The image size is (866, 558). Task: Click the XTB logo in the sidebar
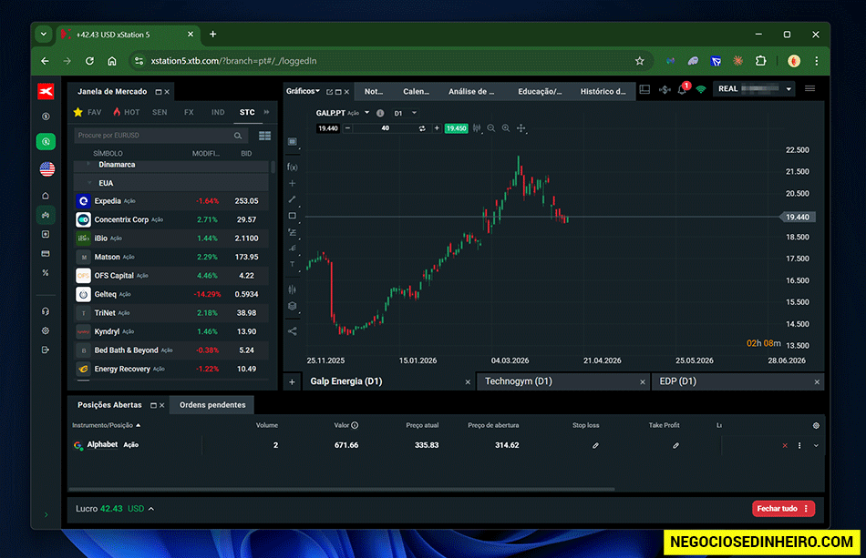pos(46,92)
